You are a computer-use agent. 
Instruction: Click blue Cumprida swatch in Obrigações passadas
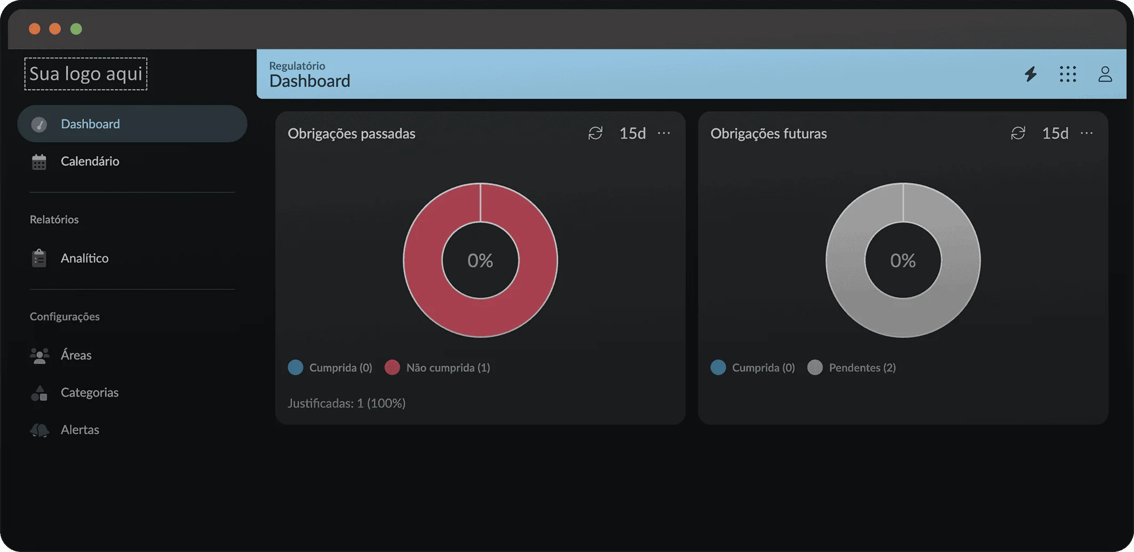click(x=296, y=368)
